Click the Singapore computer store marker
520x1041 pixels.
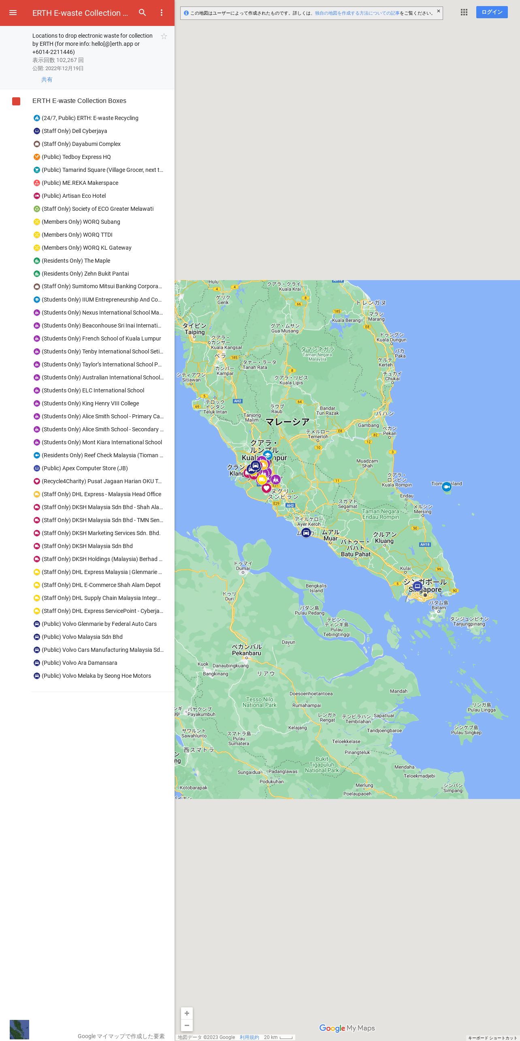(418, 586)
